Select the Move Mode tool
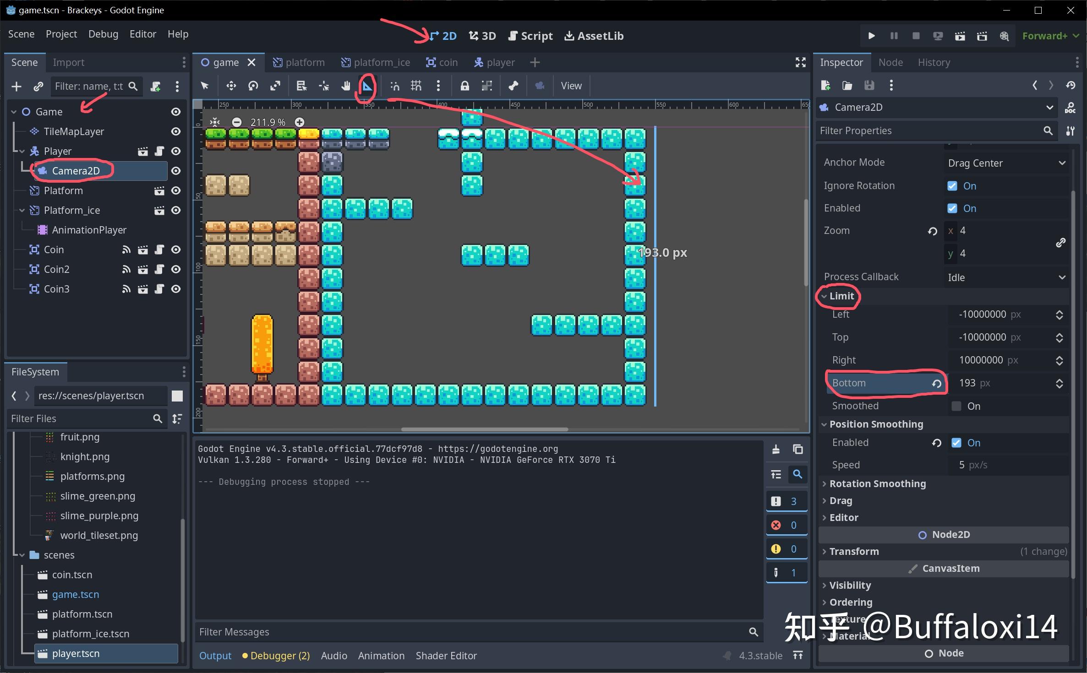Viewport: 1087px width, 673px height. click(231, 86)
